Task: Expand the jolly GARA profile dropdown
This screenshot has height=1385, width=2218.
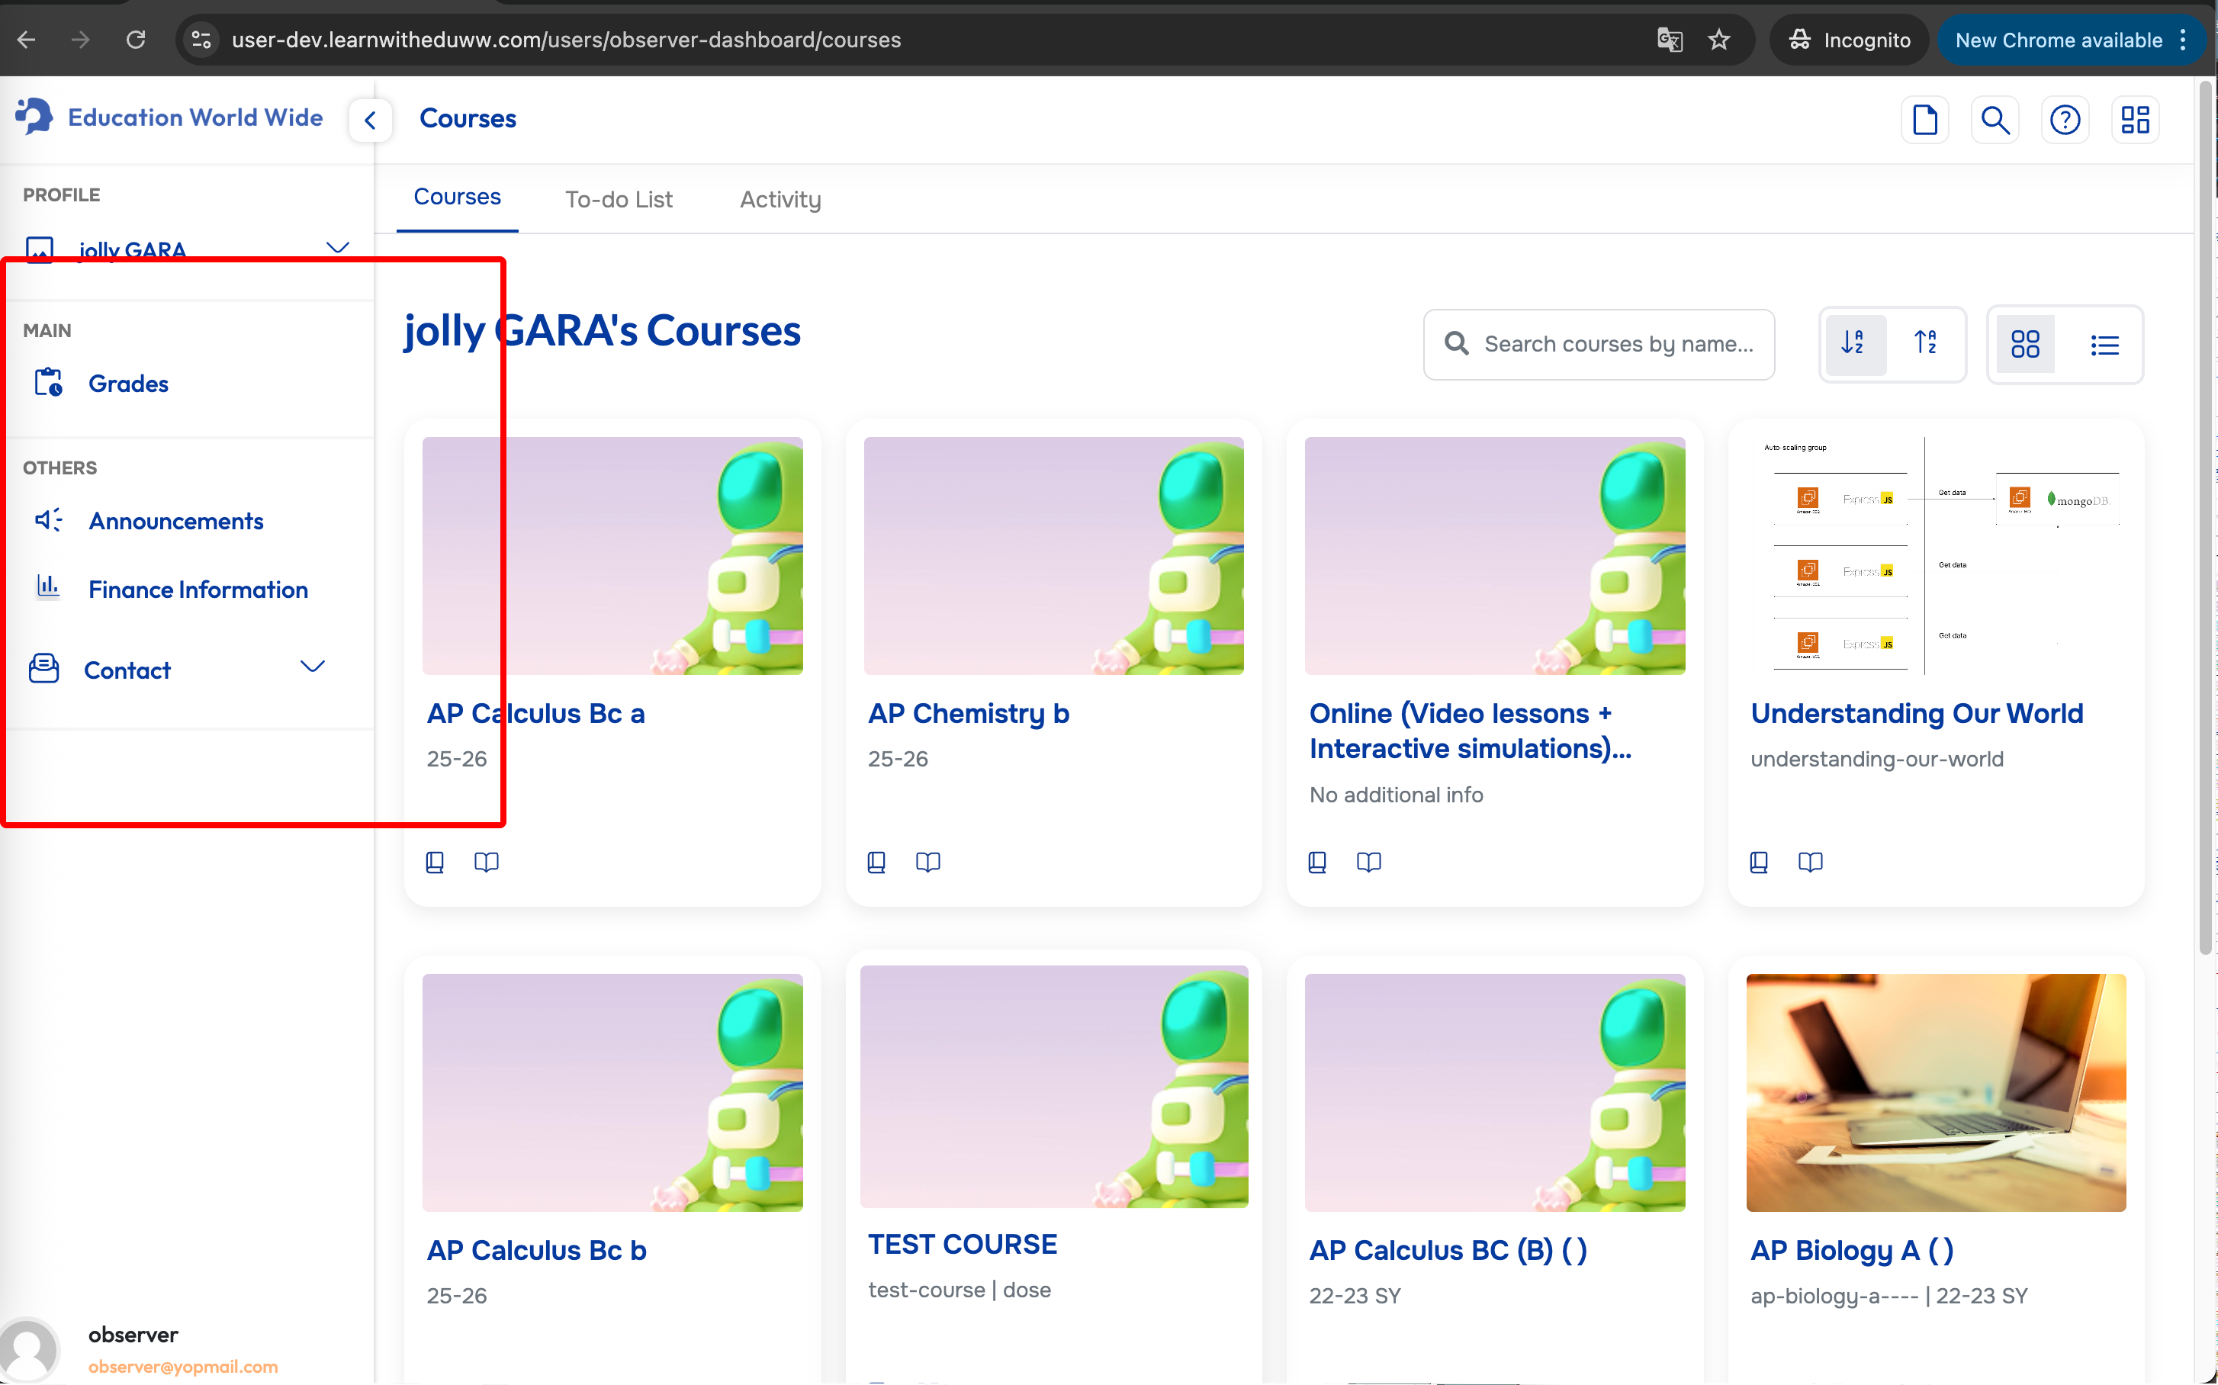Action: [x=337, y=248]
